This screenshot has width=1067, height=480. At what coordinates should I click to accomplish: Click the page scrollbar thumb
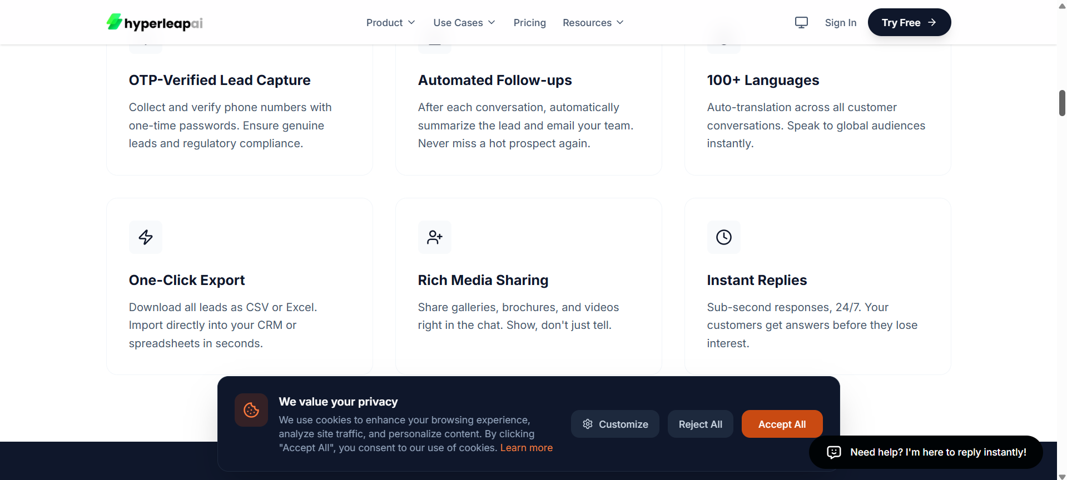[1062, 103]
